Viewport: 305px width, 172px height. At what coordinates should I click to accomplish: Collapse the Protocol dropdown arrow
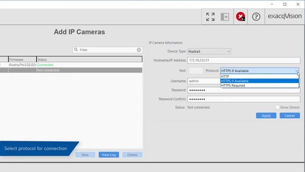point(296,71)
